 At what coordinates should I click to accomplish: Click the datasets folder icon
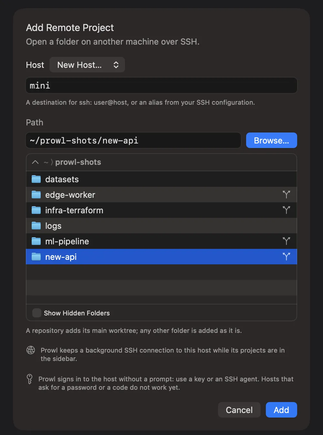[36, 179]
